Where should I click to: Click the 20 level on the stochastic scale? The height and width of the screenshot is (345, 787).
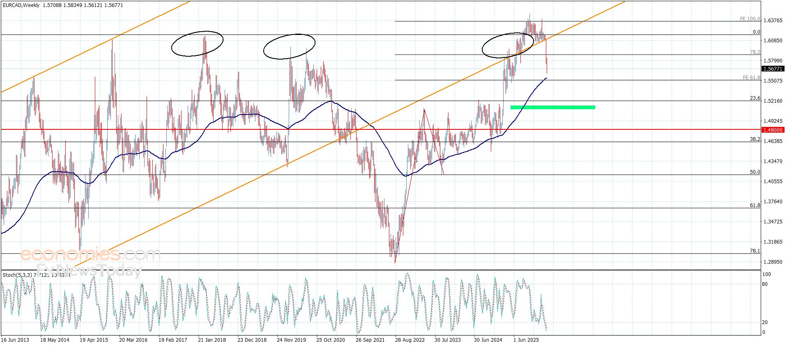(765, 322)
